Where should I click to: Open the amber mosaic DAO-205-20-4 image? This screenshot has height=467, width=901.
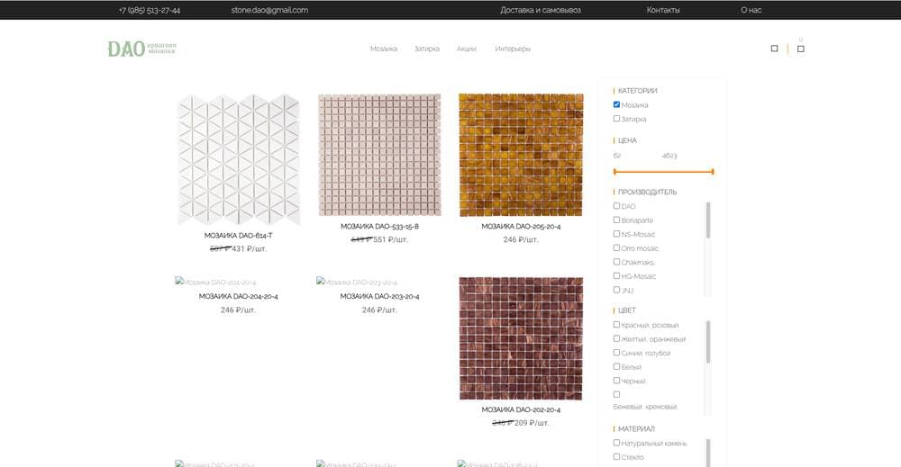coord(521,155)
